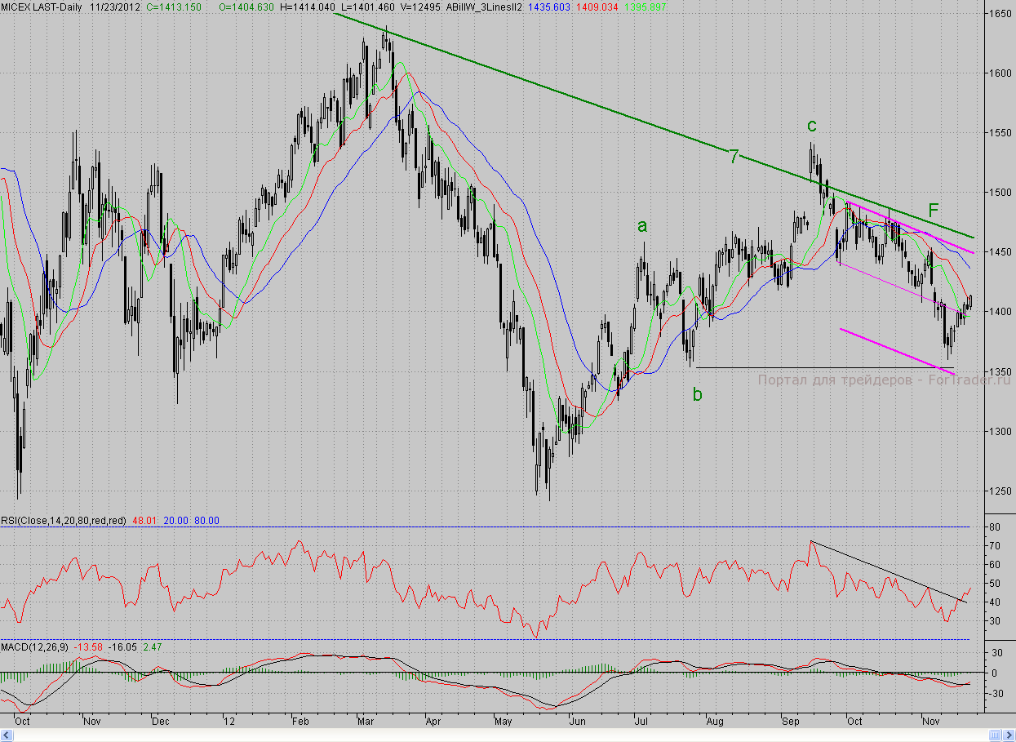Click the 1500 price axis label

(1000, 193)
